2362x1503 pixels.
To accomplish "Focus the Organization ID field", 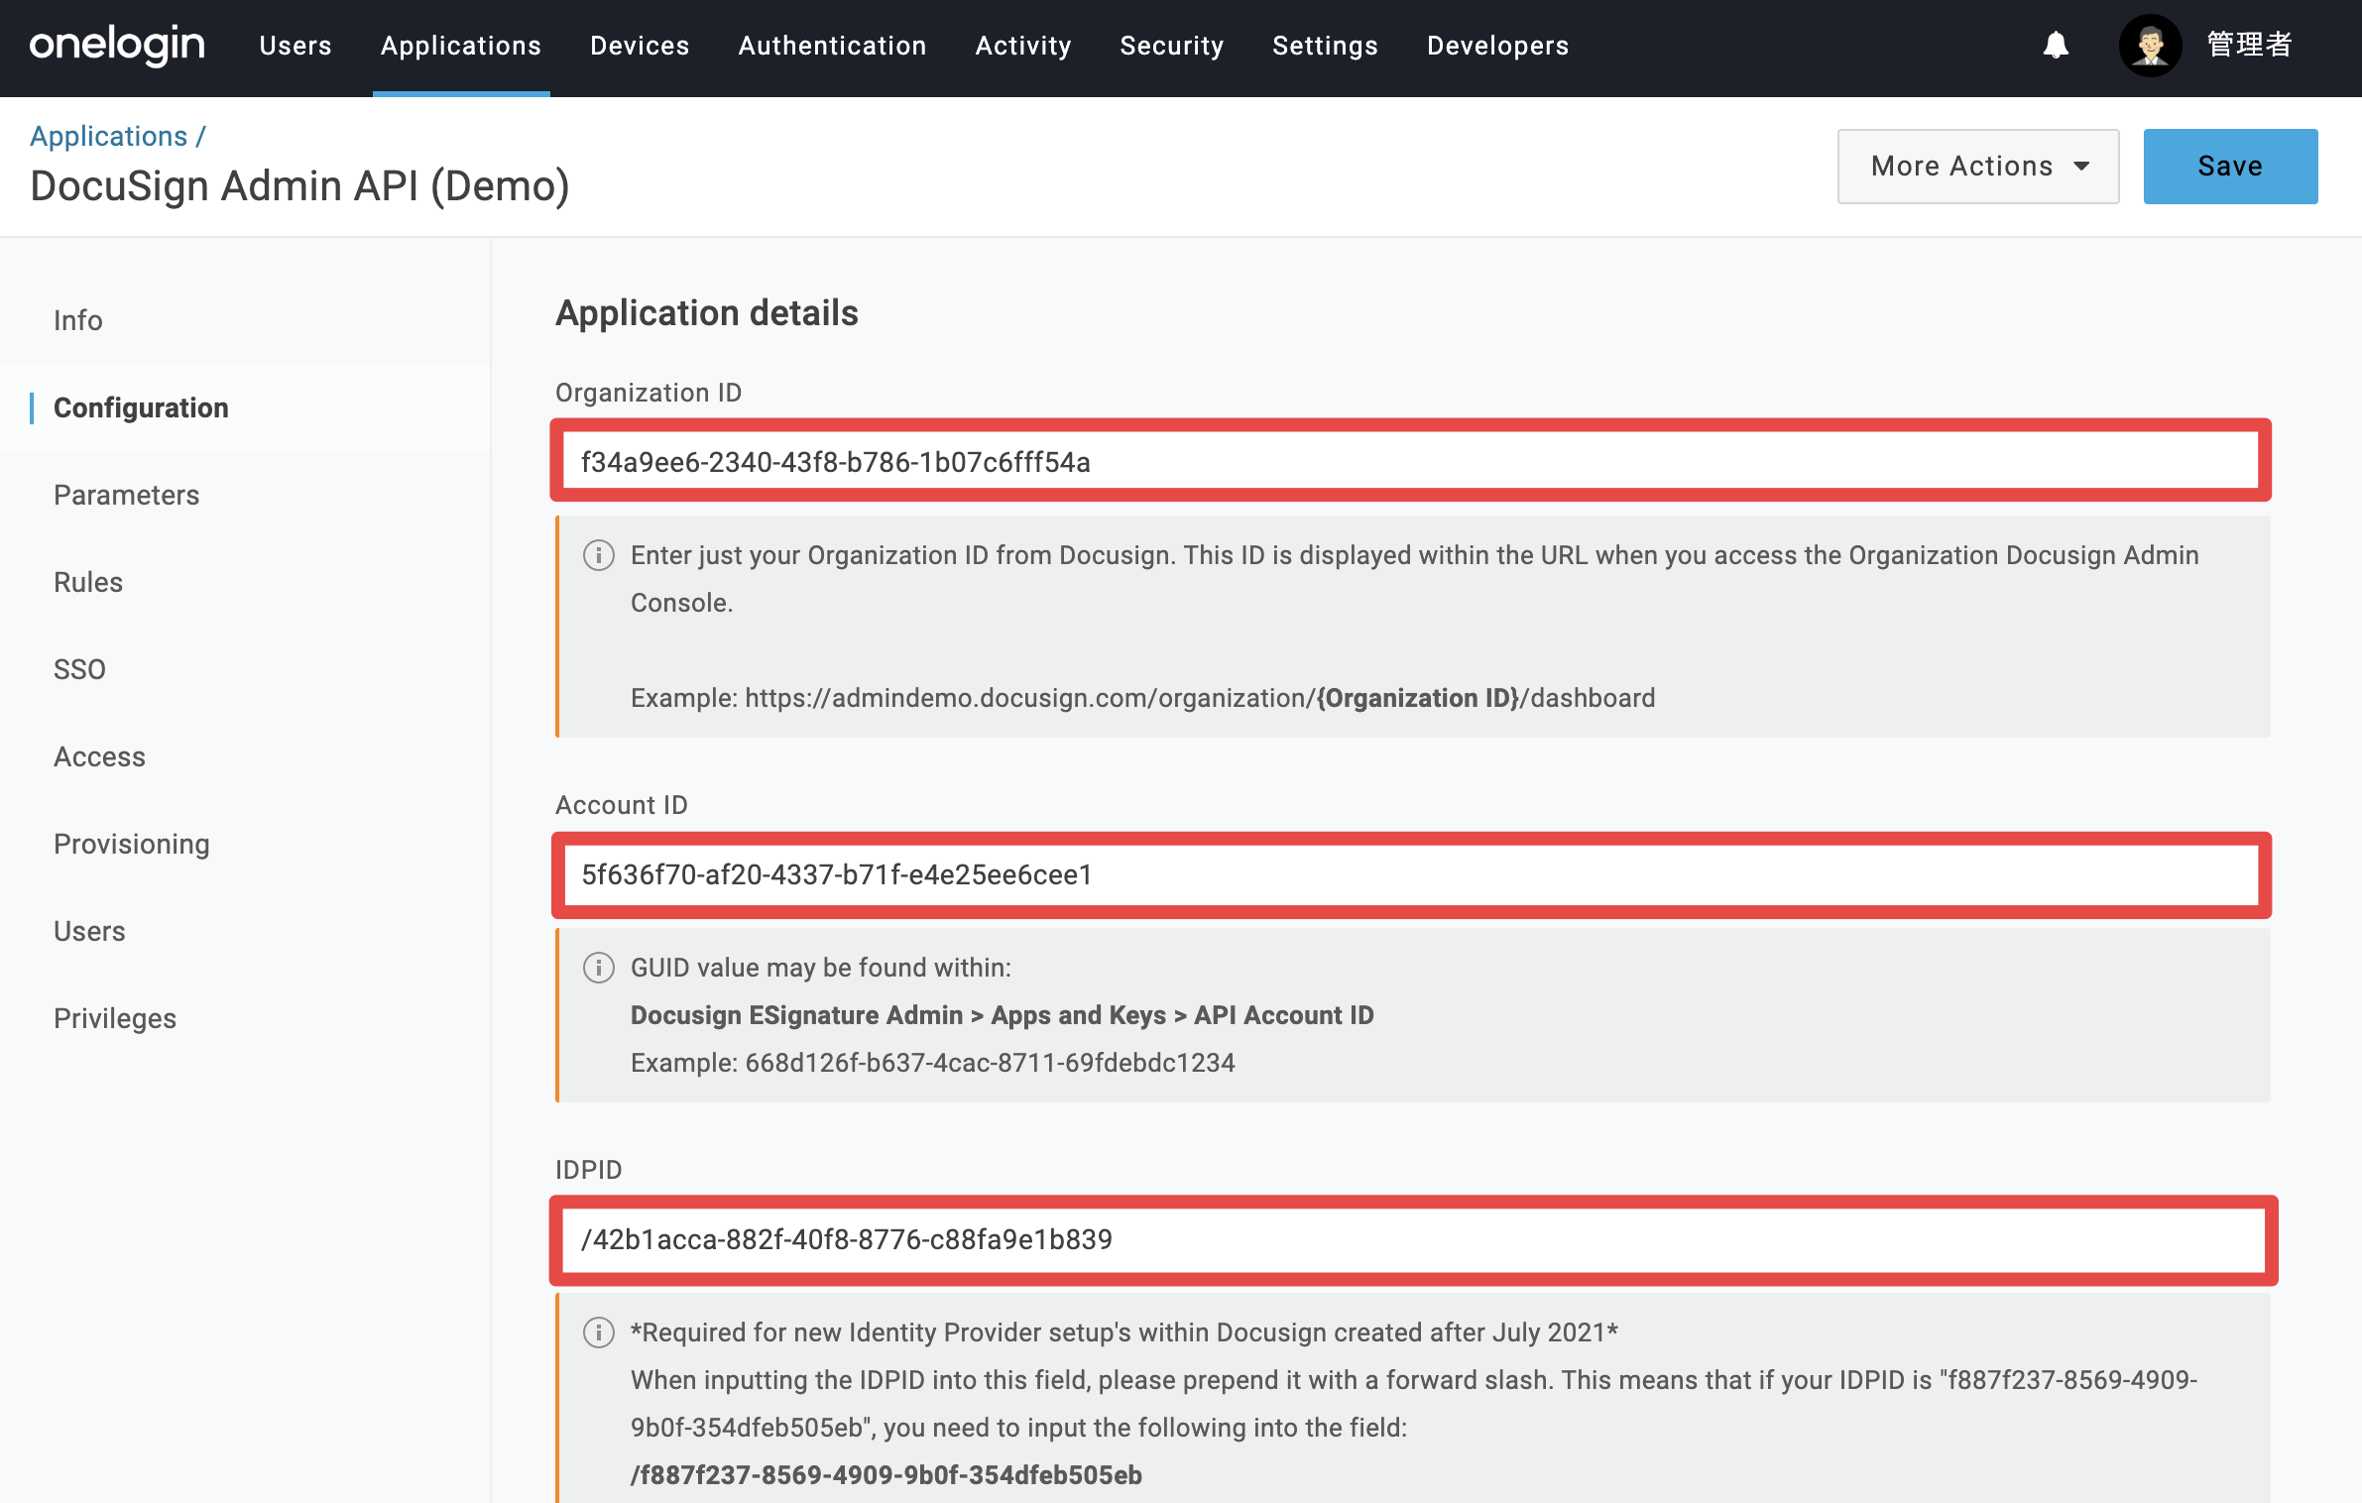I will 1410,461.
